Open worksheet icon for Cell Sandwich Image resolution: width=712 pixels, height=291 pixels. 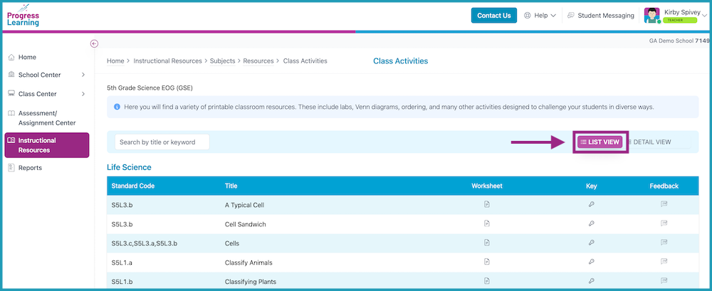tap(487, 224)
